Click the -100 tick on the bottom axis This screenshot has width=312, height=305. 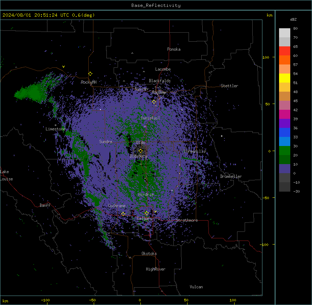(x=46, y=300)
